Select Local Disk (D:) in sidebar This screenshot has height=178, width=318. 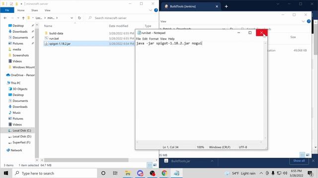pyautogui.click(x=22, y=136)
